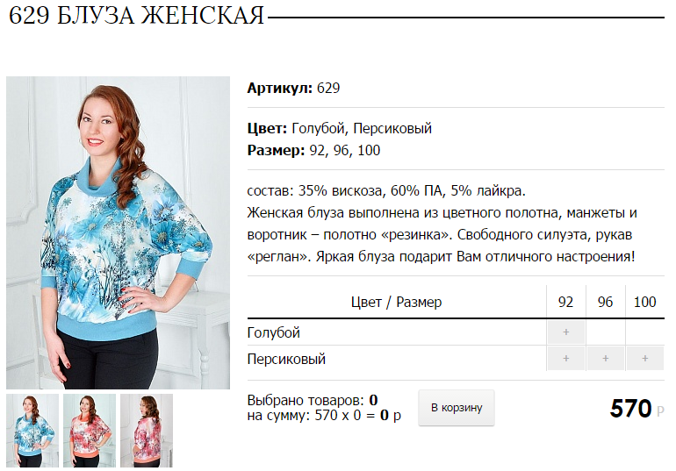Viewport: 676px width, 471px height.
Task: Click the size 92 column header
Action: click(565, 302)
